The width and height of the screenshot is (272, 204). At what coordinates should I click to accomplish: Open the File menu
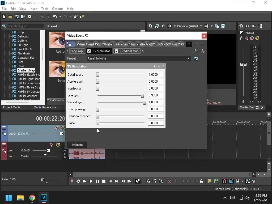click(4, 9)
